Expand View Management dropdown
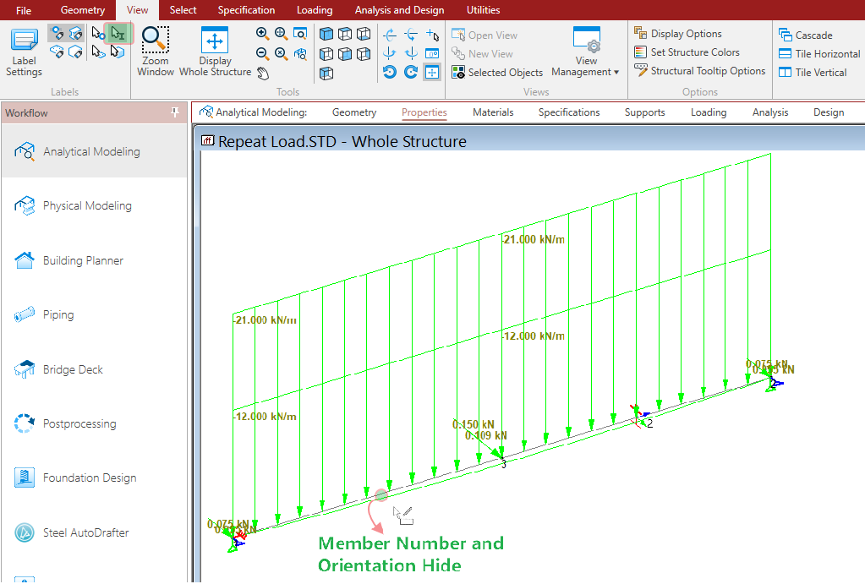The height and width of the screenshot is (584, 865). (x=586, y=52)
